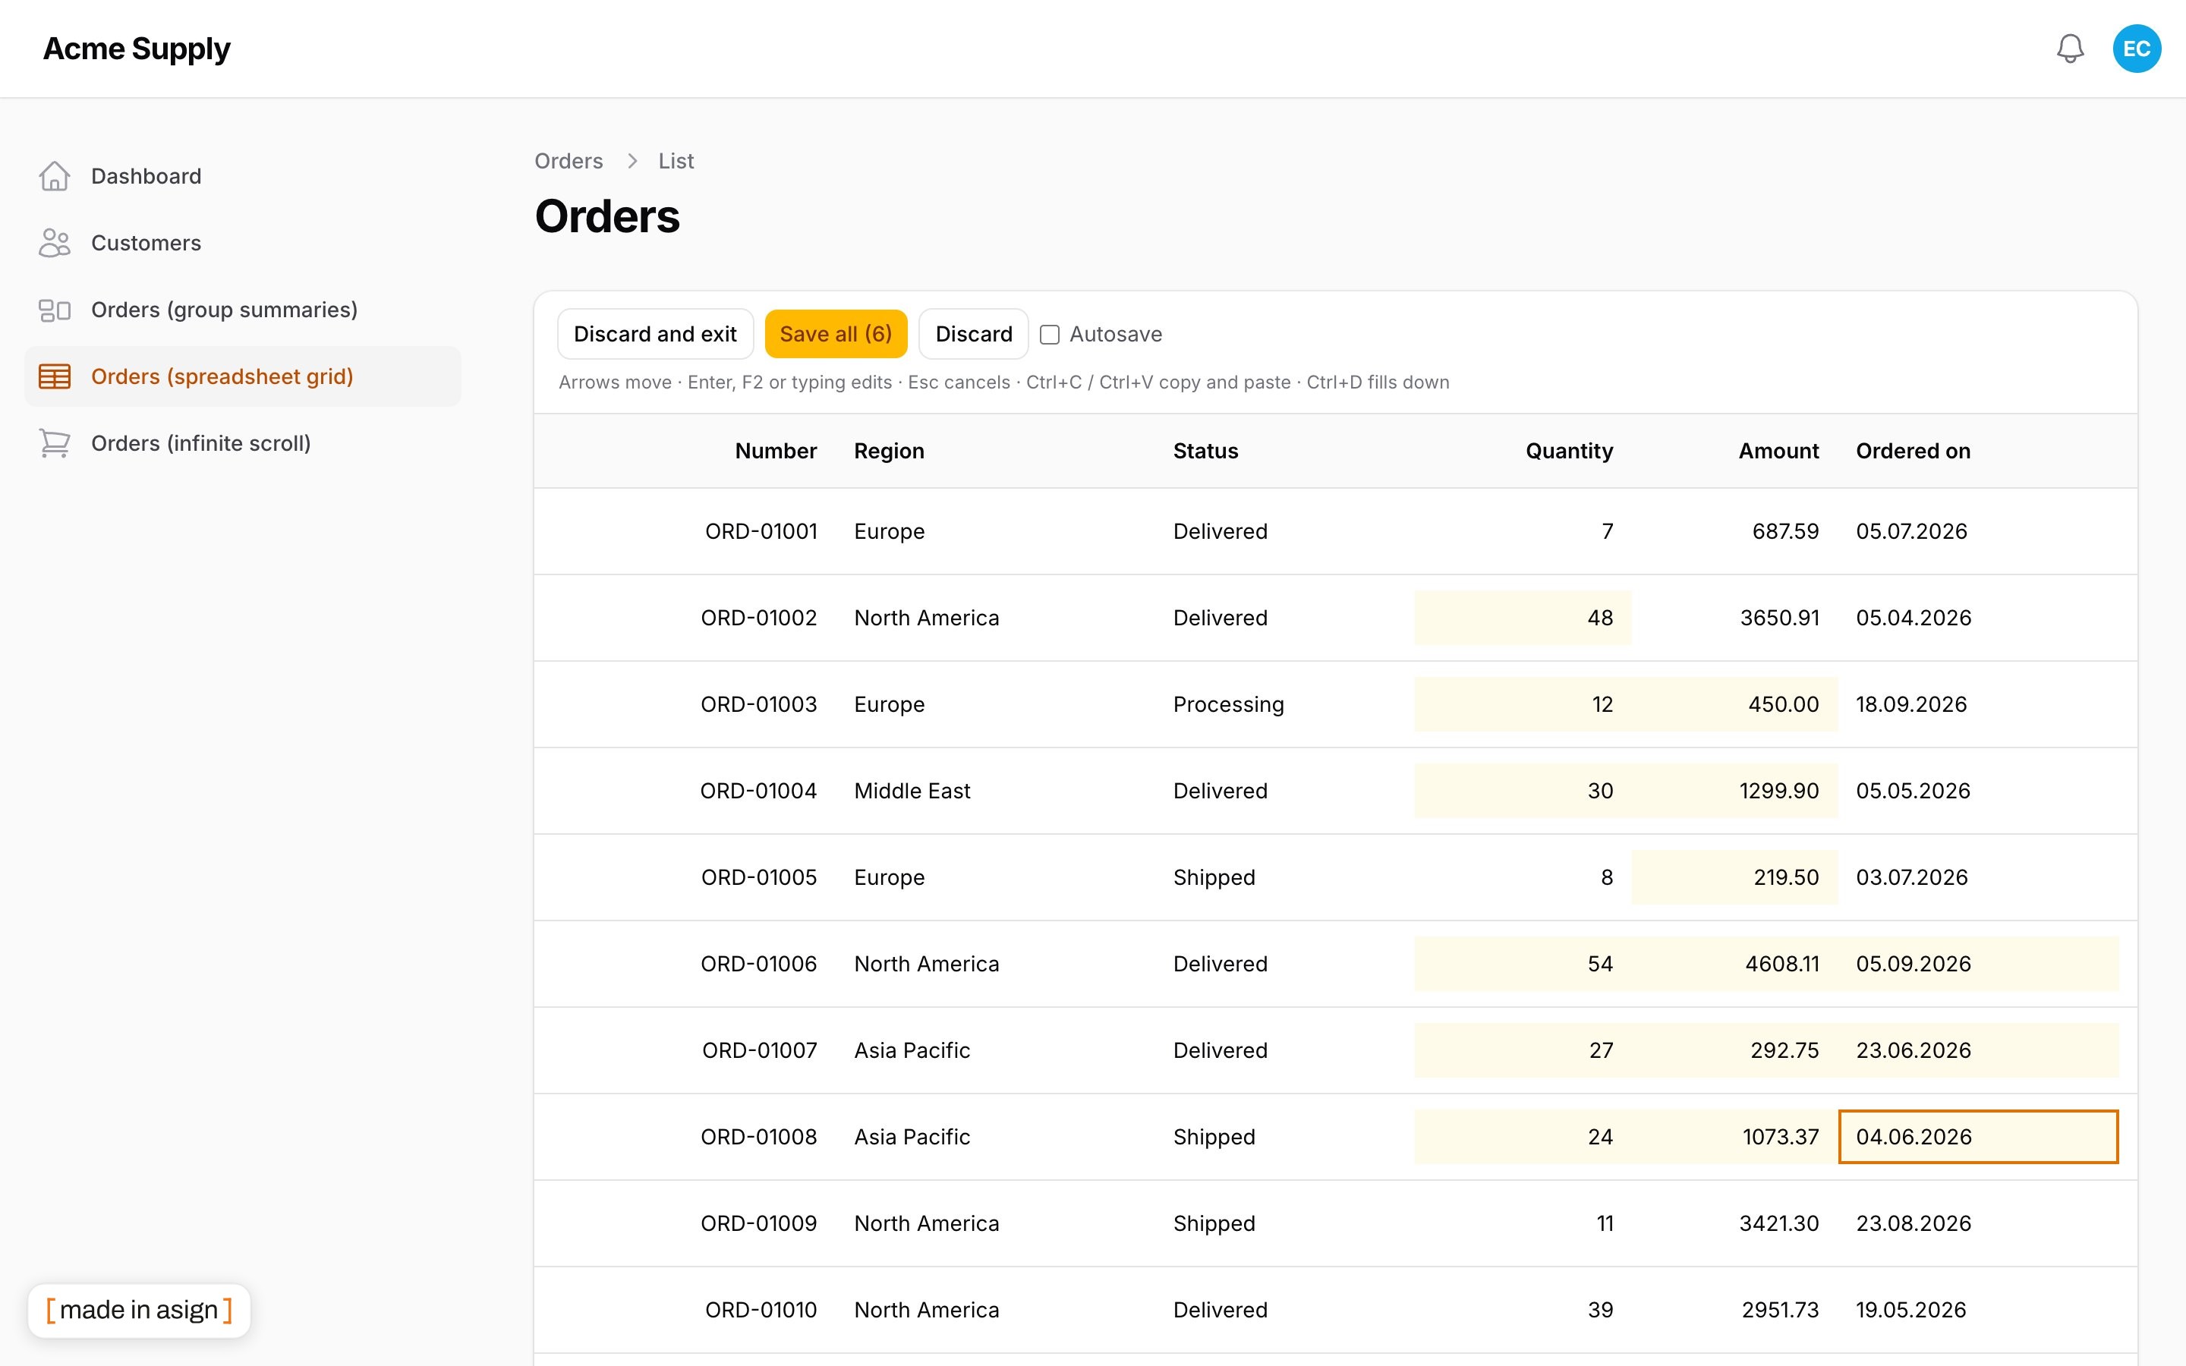
Task: Click the Region column header
Action: pyautogui.click(x=889, y=451)
